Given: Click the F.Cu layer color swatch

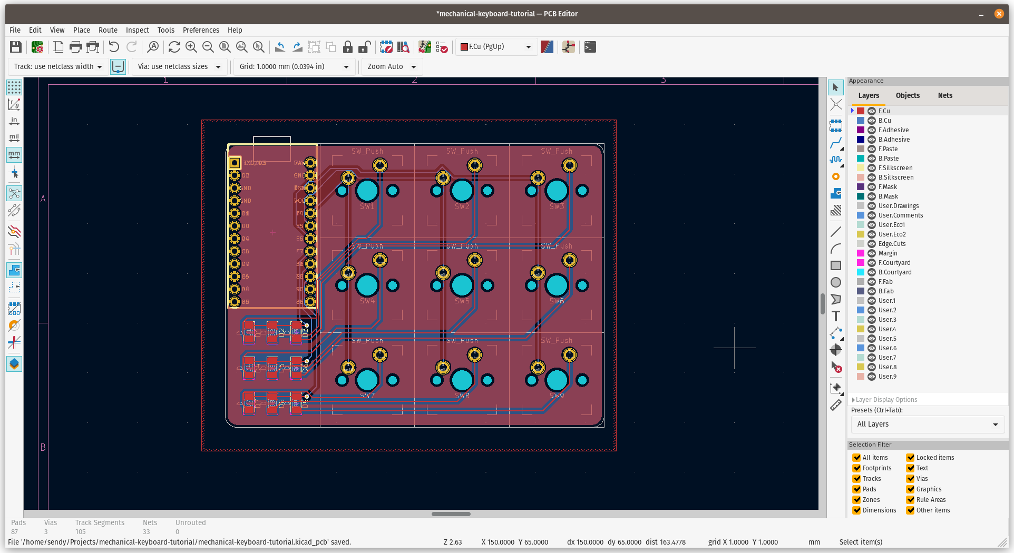Looking at the screenshot, I should [x=860, y=111].
